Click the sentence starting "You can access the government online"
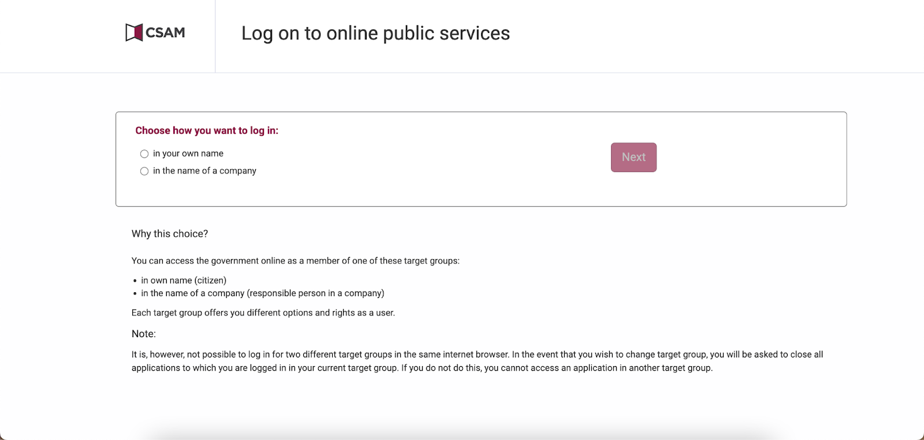The image size is (924, 440). click(296, 261)
